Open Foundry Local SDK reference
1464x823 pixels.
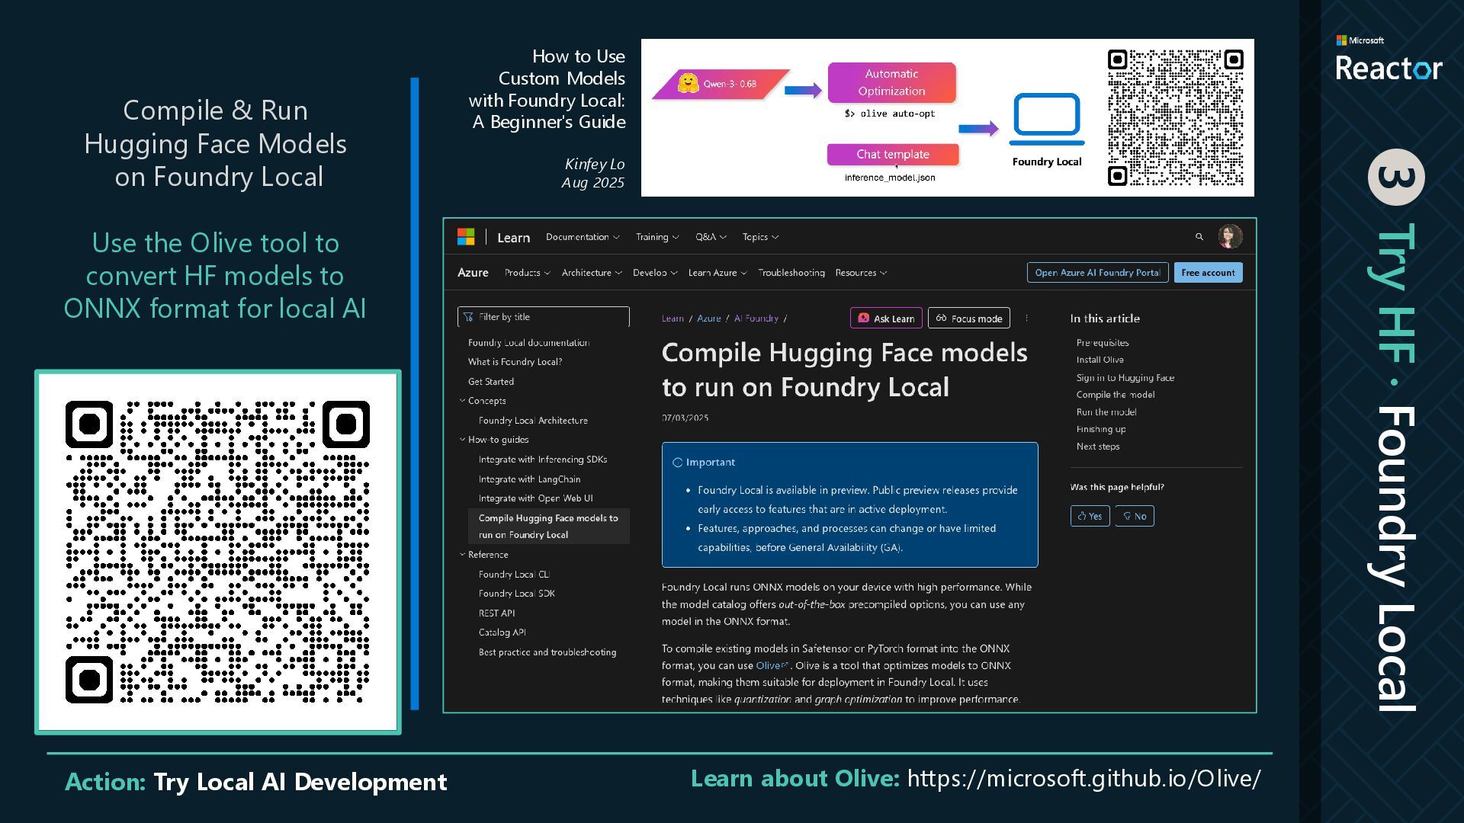(516, 594)
